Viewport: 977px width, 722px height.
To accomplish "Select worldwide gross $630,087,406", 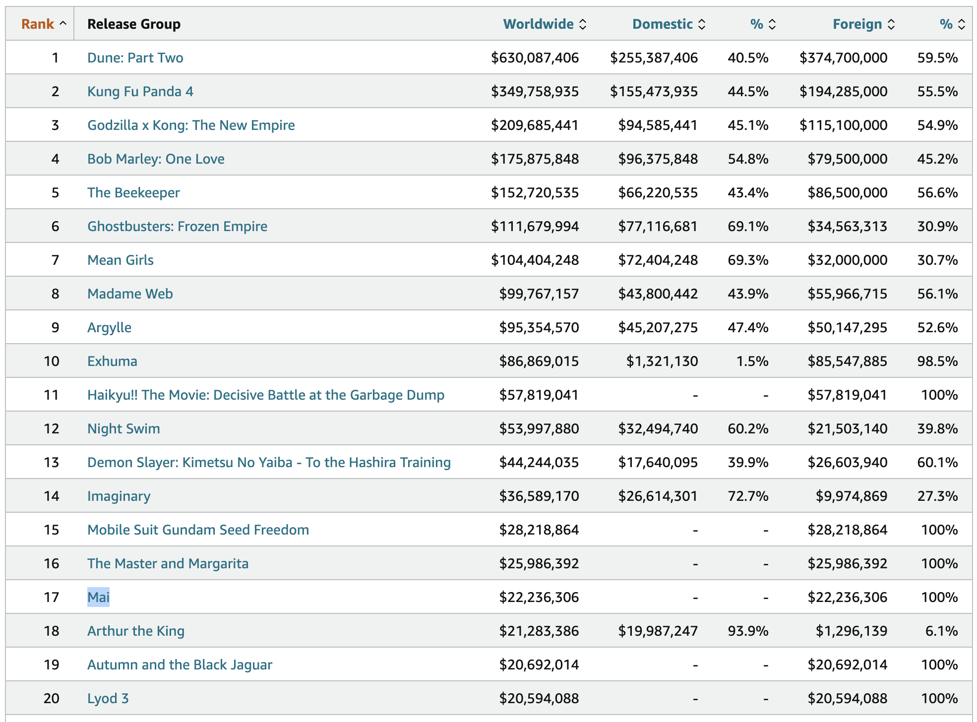I will (x=535, y=58).
